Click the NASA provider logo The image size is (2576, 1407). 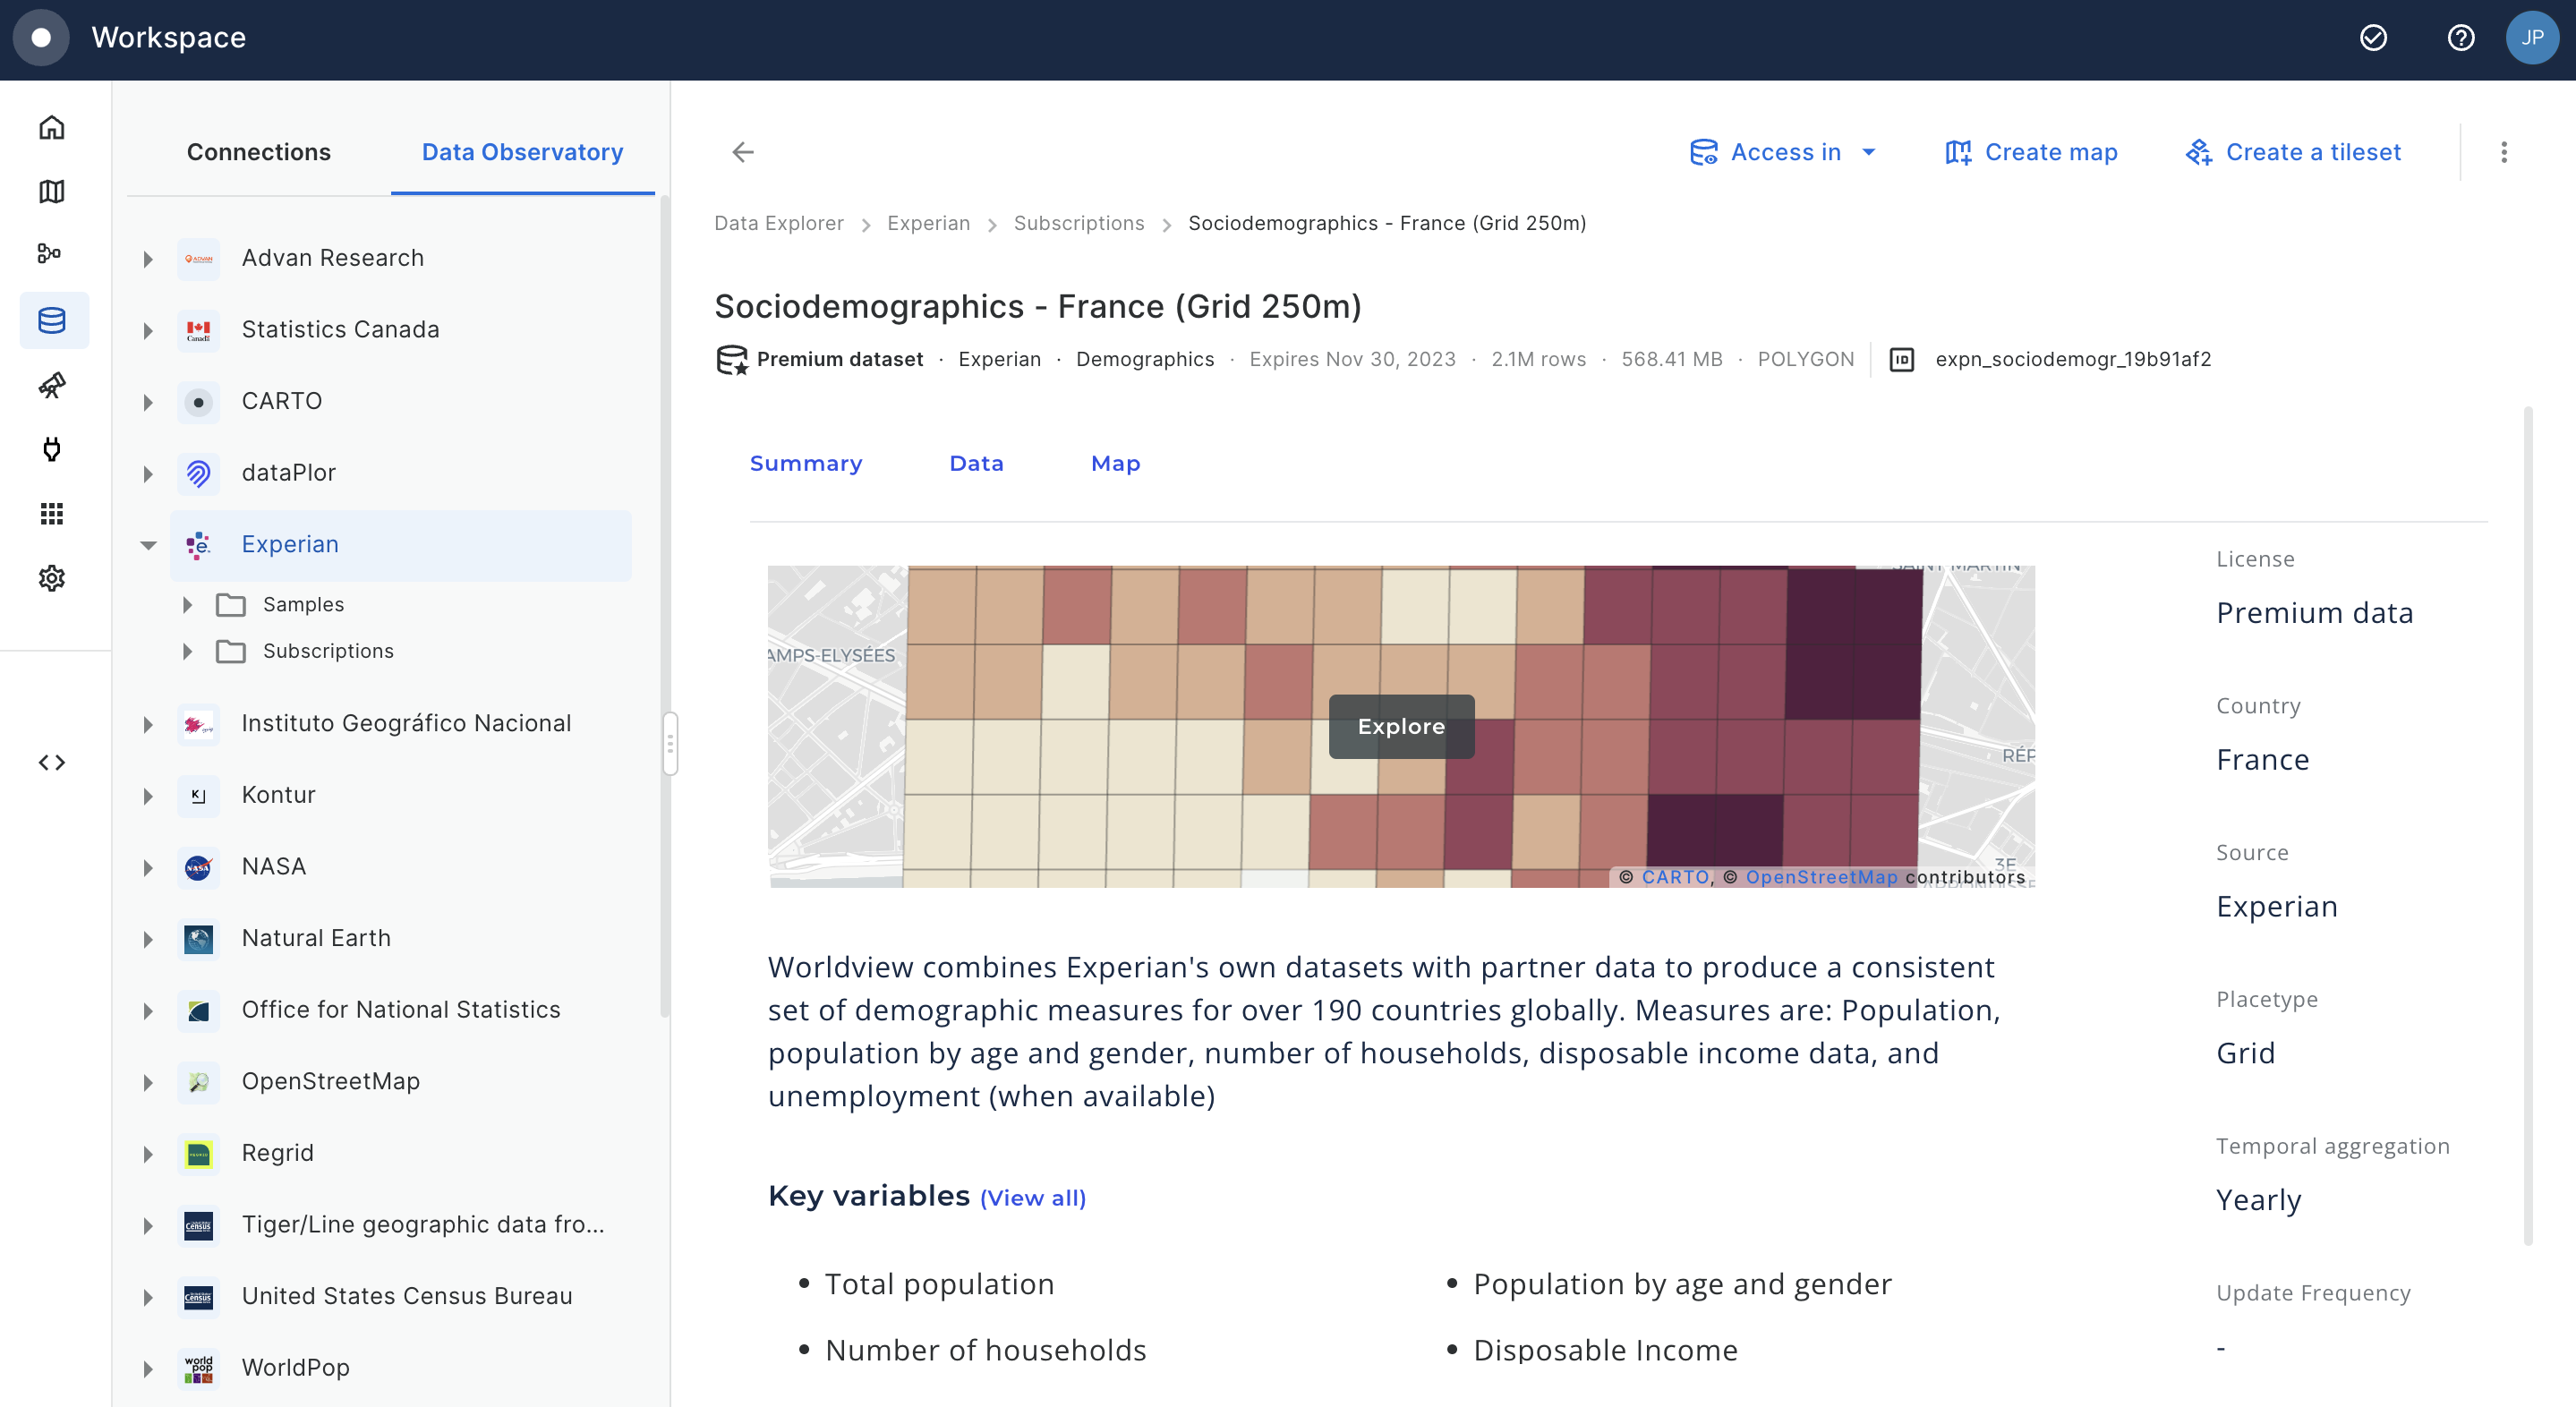pyautogui.click(x=199, y=867)
